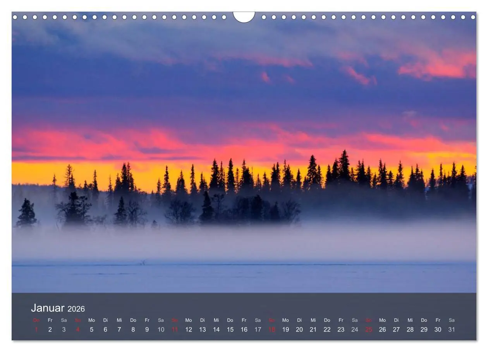The width and height of the screenshot is (488, 352).
Task: Select day 8 in the calendar strip
Action: click(x=133, y=330)
